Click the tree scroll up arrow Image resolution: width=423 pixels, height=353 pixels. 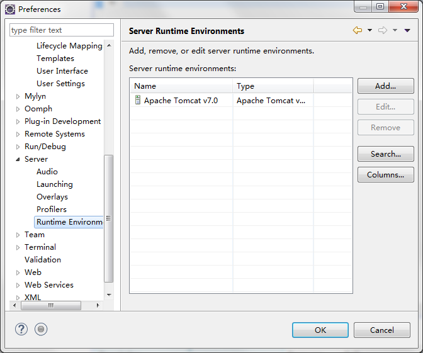pyautogui.click(x=109, y=45)
